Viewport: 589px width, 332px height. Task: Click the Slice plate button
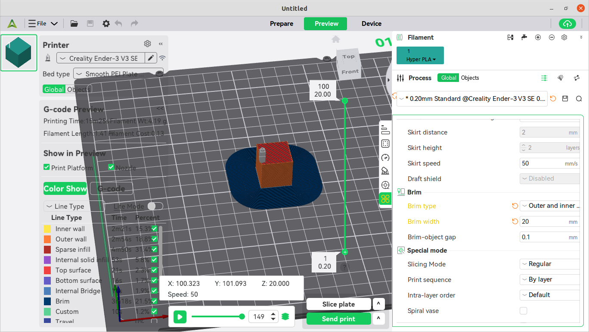click(338, 304)
